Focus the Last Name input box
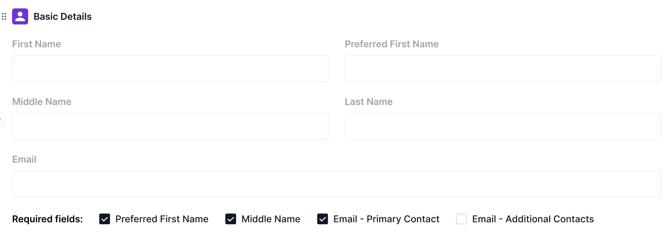This screenshot has width=668, height=234. [503, 126]
